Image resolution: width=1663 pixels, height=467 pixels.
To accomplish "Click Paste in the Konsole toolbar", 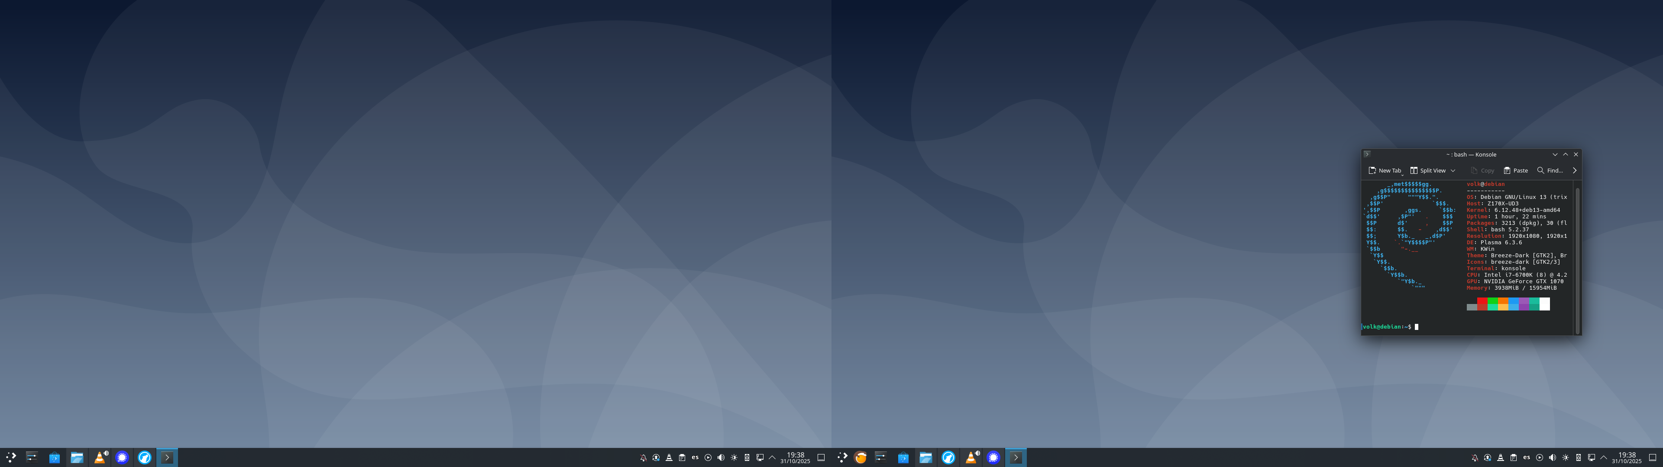I will 1515,170.
